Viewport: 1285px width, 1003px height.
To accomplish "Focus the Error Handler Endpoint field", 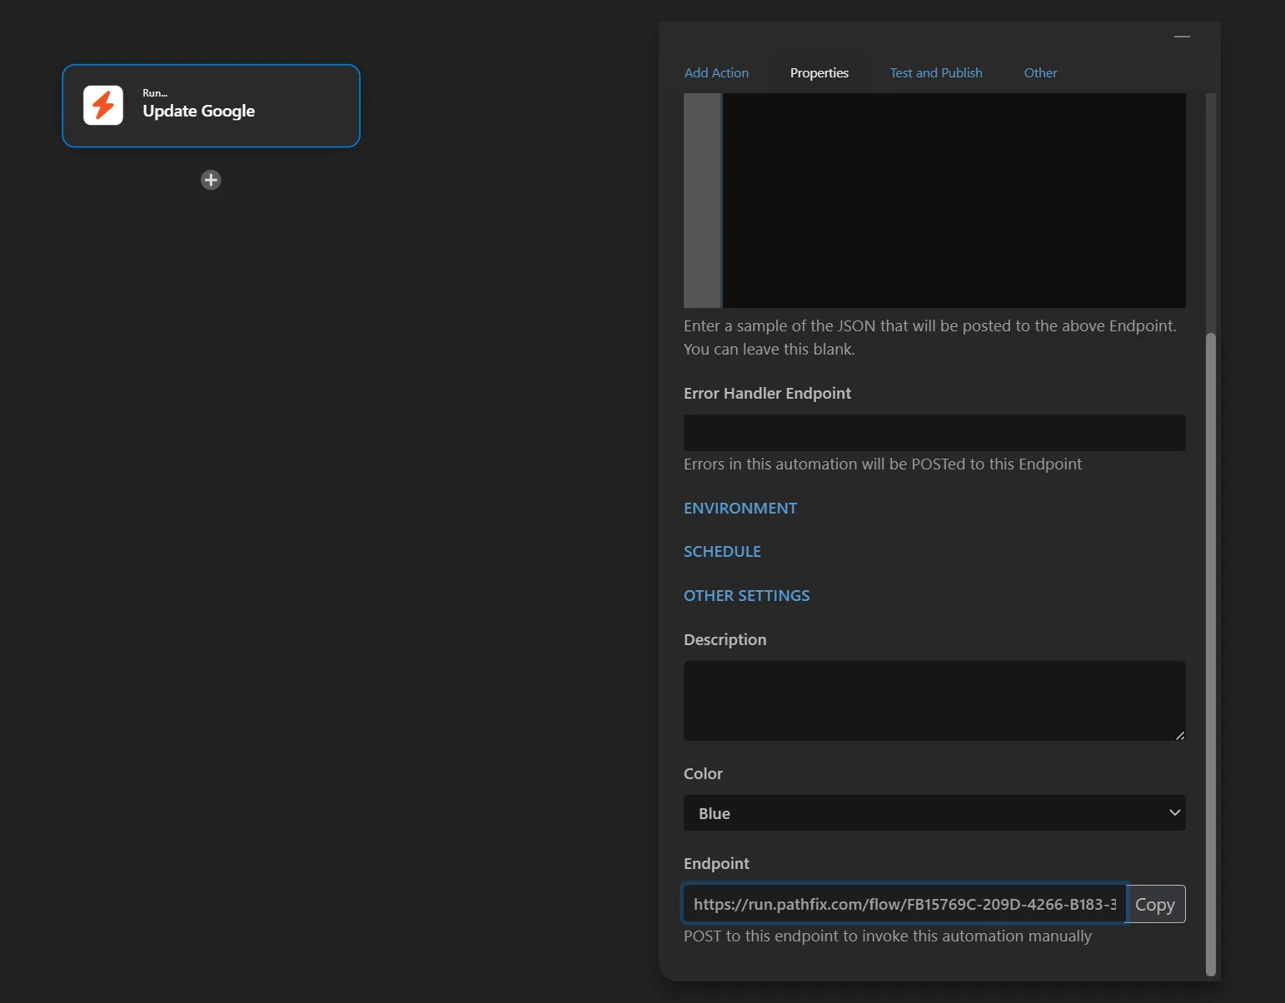I will click(934, 433).
